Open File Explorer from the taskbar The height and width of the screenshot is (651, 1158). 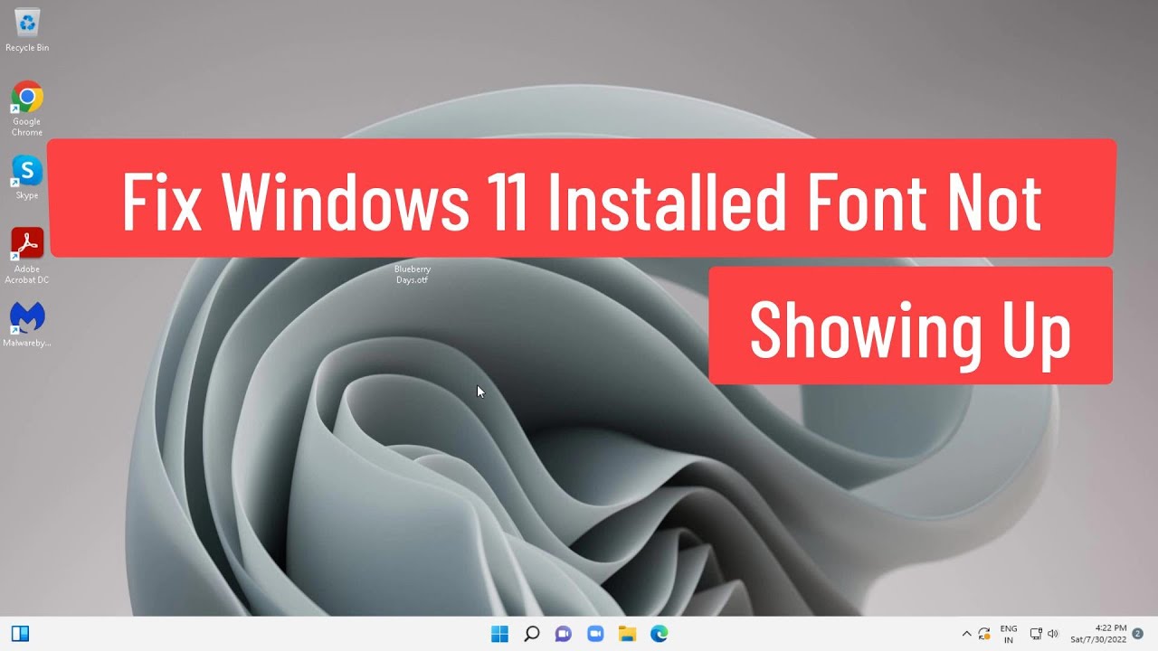coord(627,634)
